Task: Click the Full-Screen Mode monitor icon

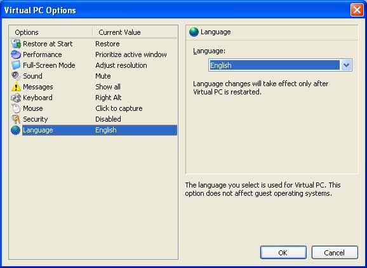Action: click(x=16, y=65)
